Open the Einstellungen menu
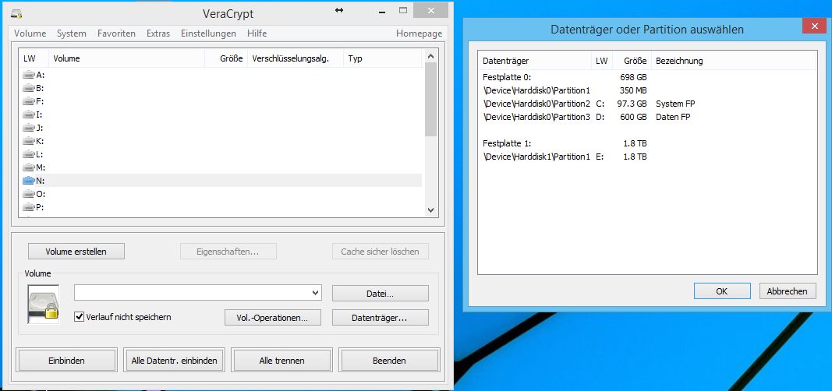Screen dimensions: 832x391 208,33
